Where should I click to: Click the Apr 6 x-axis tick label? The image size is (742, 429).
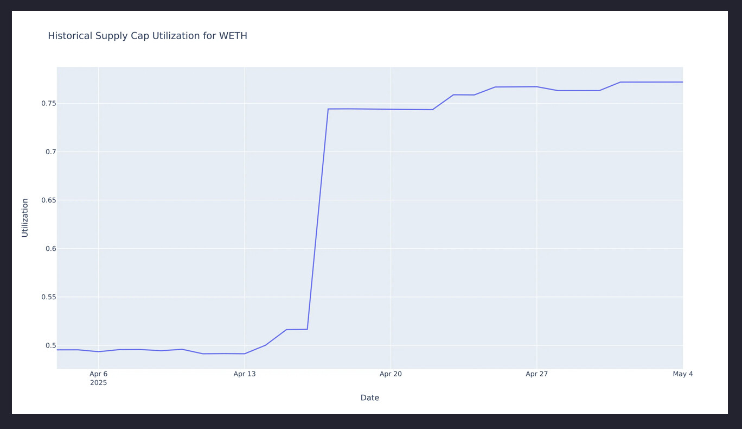click(x=98, y=374)
